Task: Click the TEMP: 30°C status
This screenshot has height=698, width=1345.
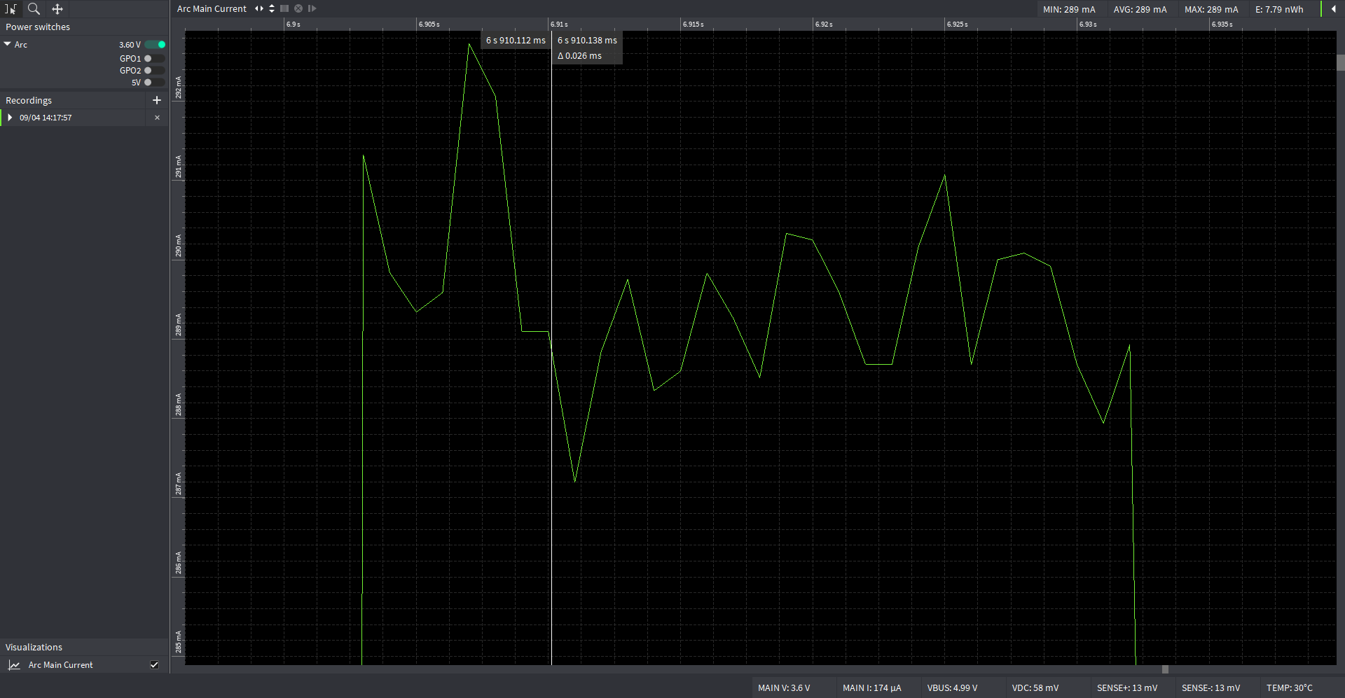Action: [1289, 688]
